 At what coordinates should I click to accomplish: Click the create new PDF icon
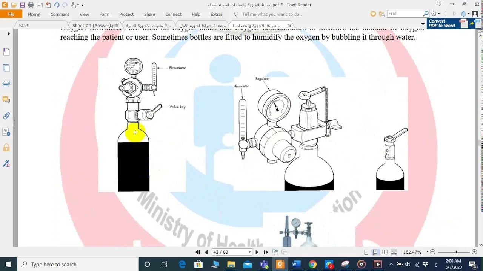pos(48,5)
